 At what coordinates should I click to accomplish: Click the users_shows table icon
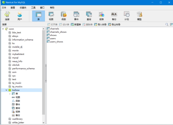48,42
